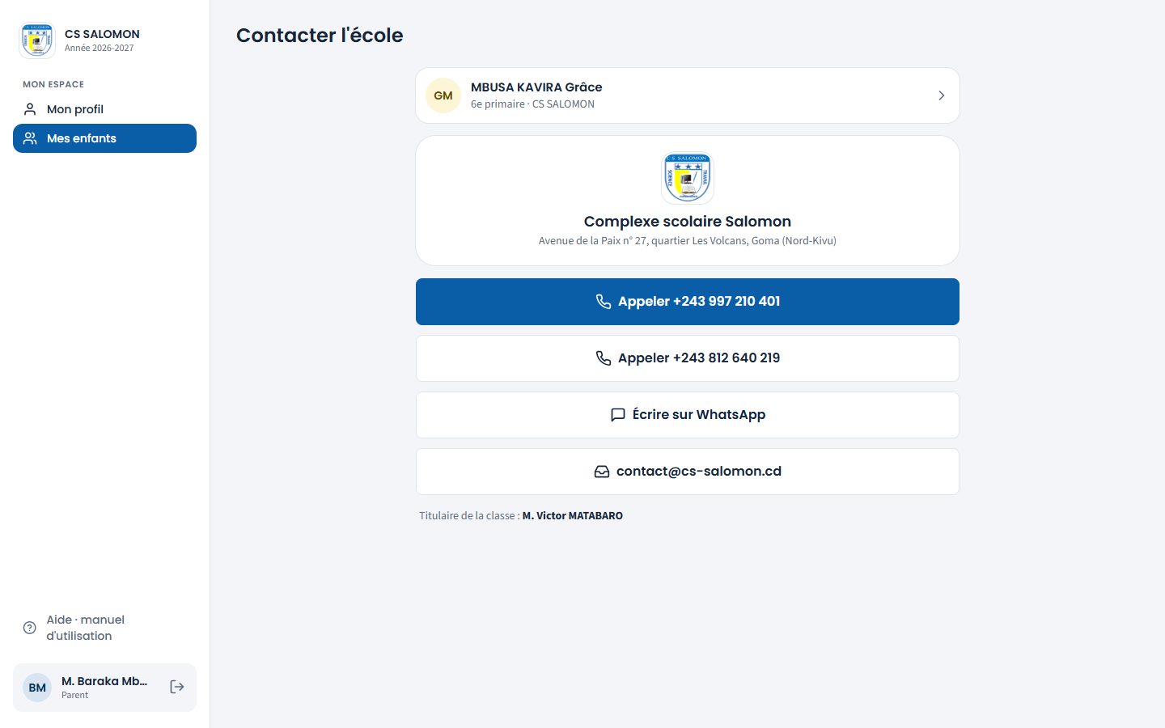
Task: Open the Mon profil menu item
Action: click(x=104, y=109)
